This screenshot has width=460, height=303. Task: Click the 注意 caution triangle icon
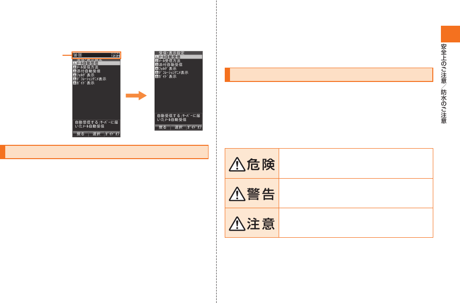[237, 223]
